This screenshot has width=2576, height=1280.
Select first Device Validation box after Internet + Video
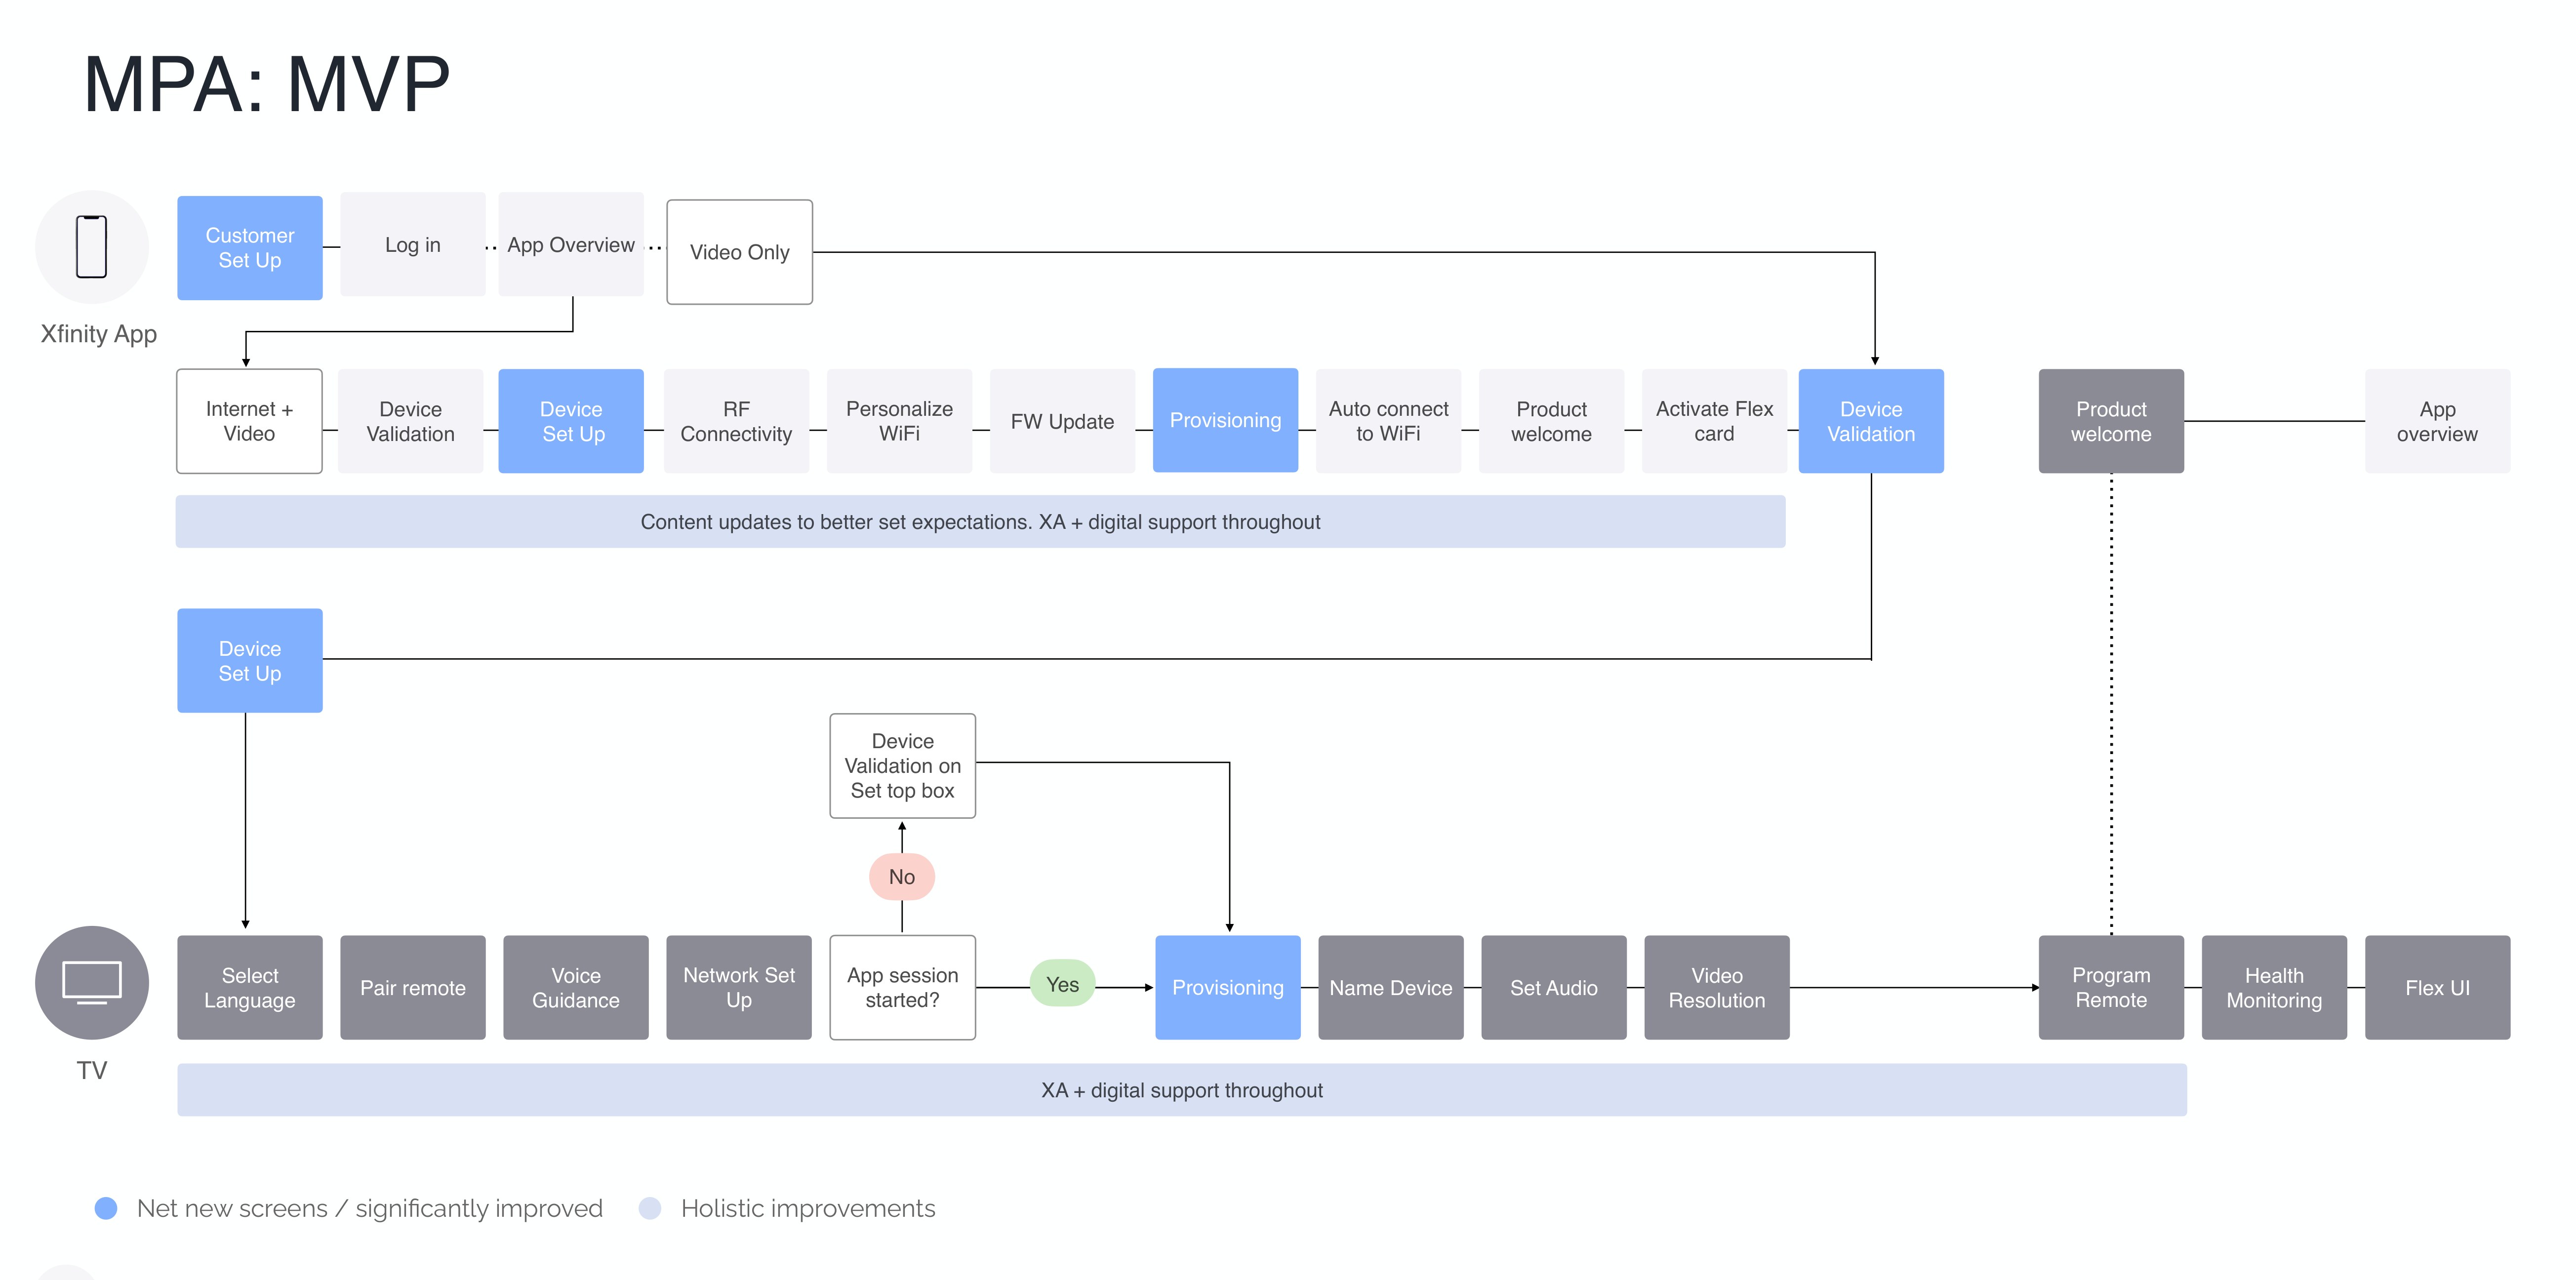411,421
